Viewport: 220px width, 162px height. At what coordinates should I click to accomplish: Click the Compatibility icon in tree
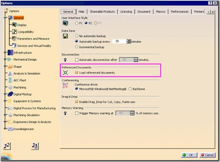coord(14,32)
